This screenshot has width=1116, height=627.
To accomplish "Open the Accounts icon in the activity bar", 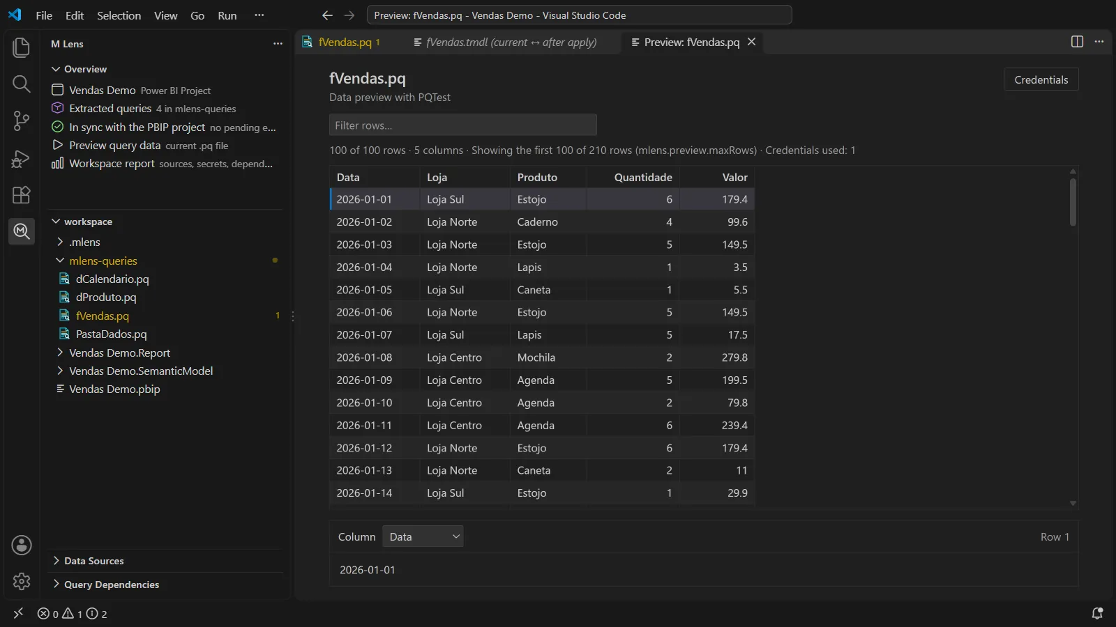I will pos(22,545).
